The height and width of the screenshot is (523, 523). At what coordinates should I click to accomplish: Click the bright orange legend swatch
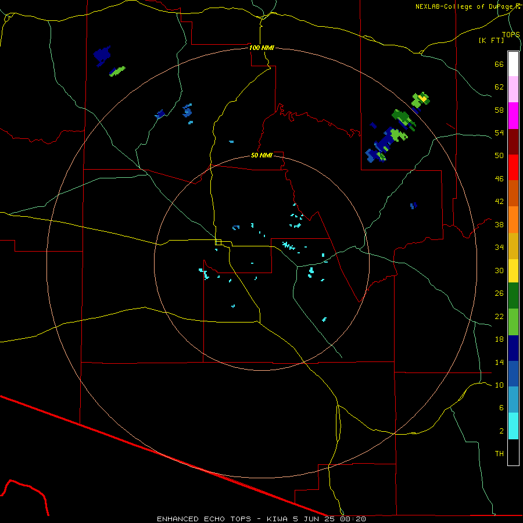pyautogui.click(x=513, y=220)
